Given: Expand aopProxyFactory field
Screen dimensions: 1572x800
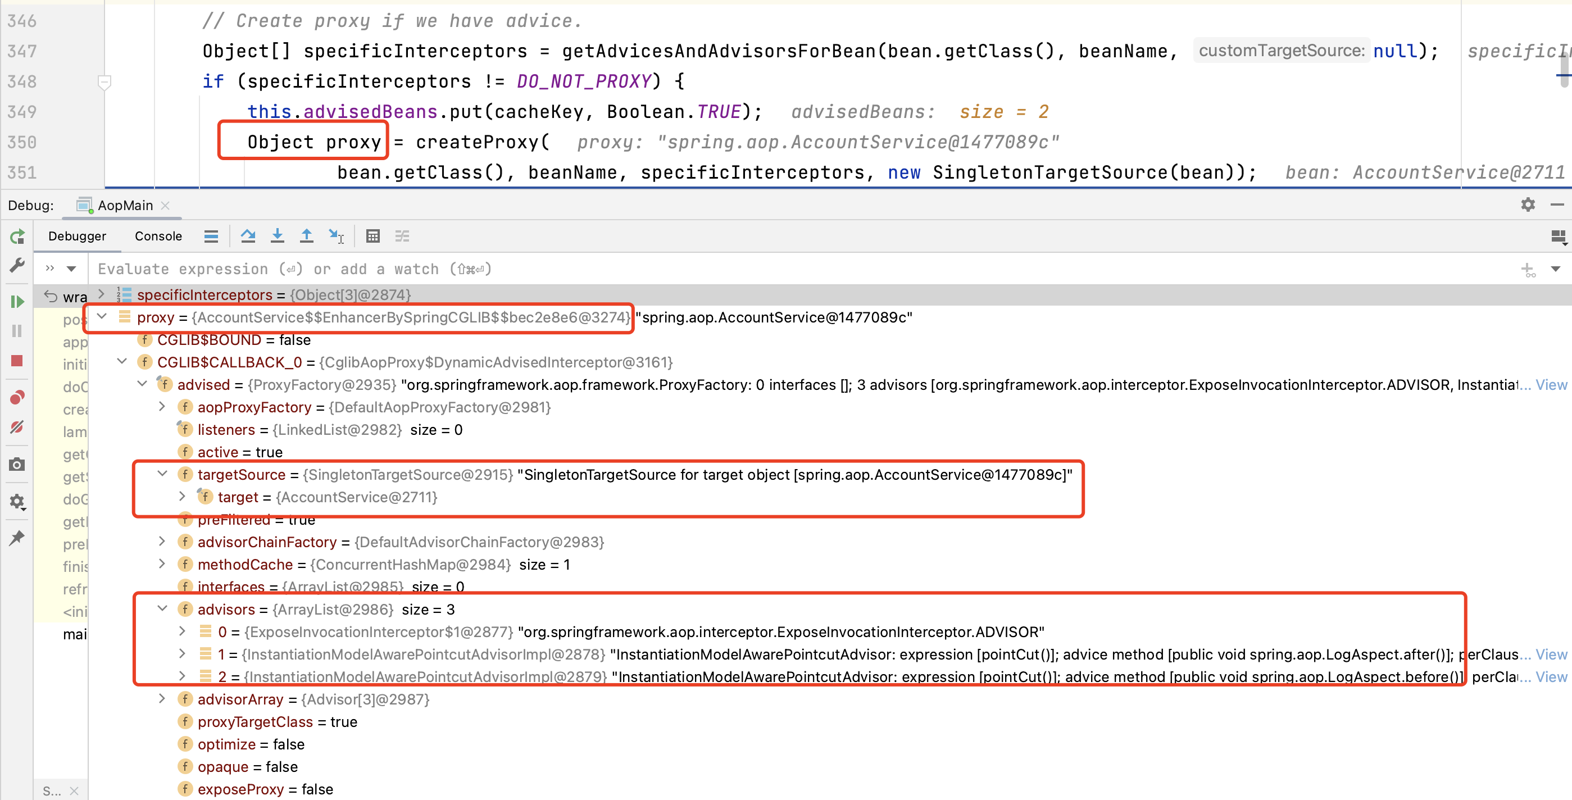Looking at the screenshot, I should tap(162, 407).
